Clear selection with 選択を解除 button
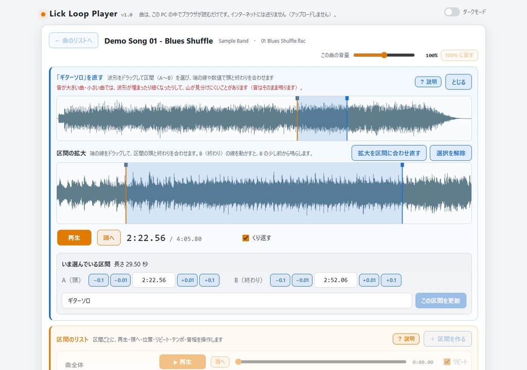 [451, 153]
